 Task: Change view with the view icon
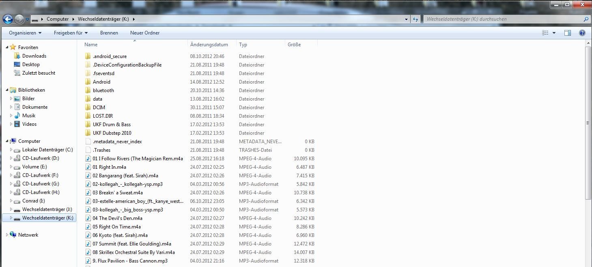(545, 33)
